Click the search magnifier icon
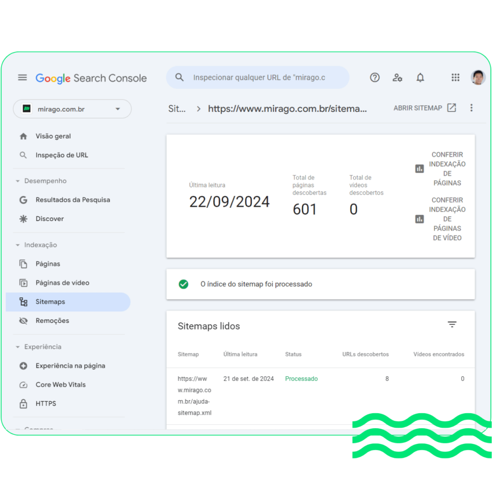 tap(180, 77)
